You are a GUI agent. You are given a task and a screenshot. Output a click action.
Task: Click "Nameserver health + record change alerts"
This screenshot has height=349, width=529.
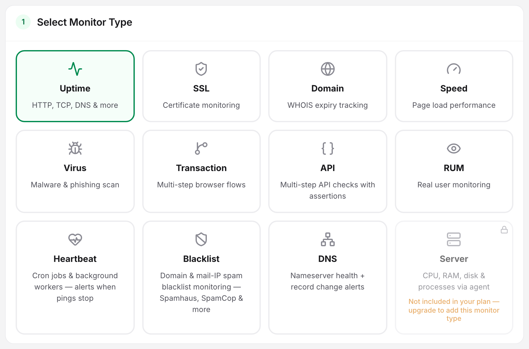[x=327, y=281]
